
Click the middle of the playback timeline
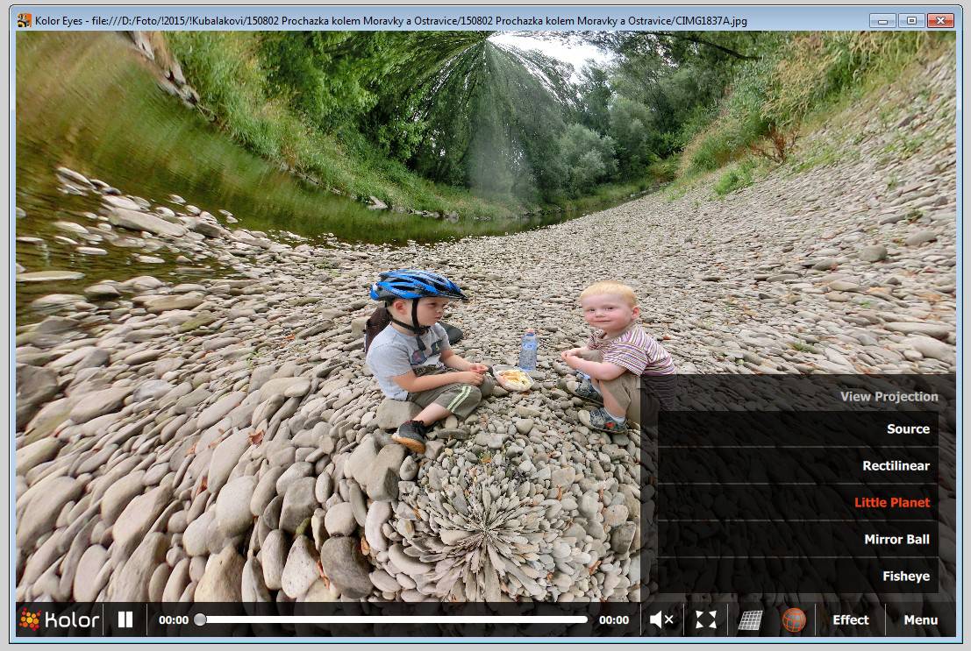pos(394,619)
